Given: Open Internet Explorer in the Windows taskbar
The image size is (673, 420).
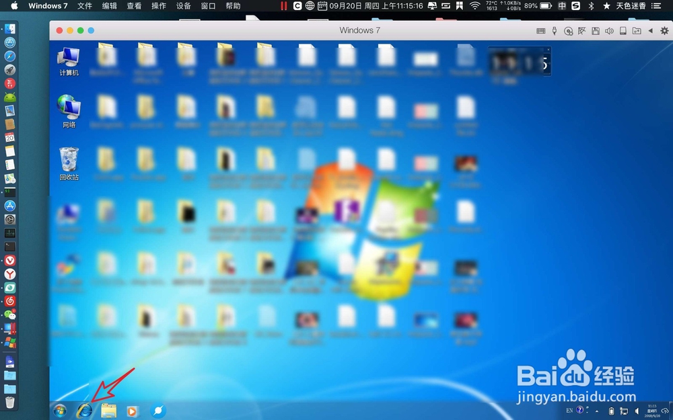Looking at the screenshot, I should [84, 411].
